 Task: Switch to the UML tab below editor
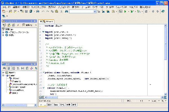click(x=62, y=105)
